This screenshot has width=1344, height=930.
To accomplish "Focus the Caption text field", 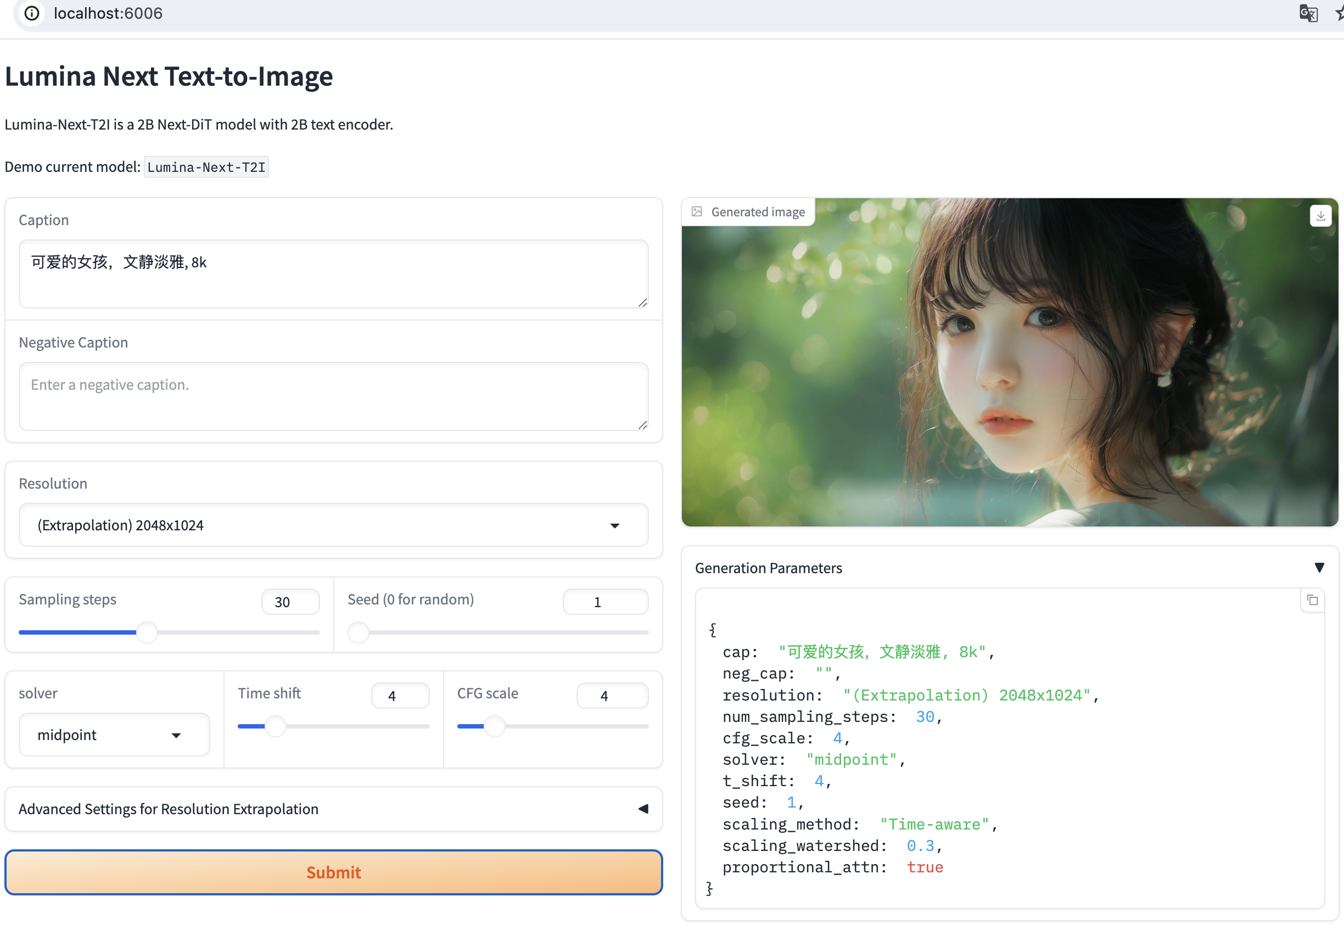I will [332, 274].
